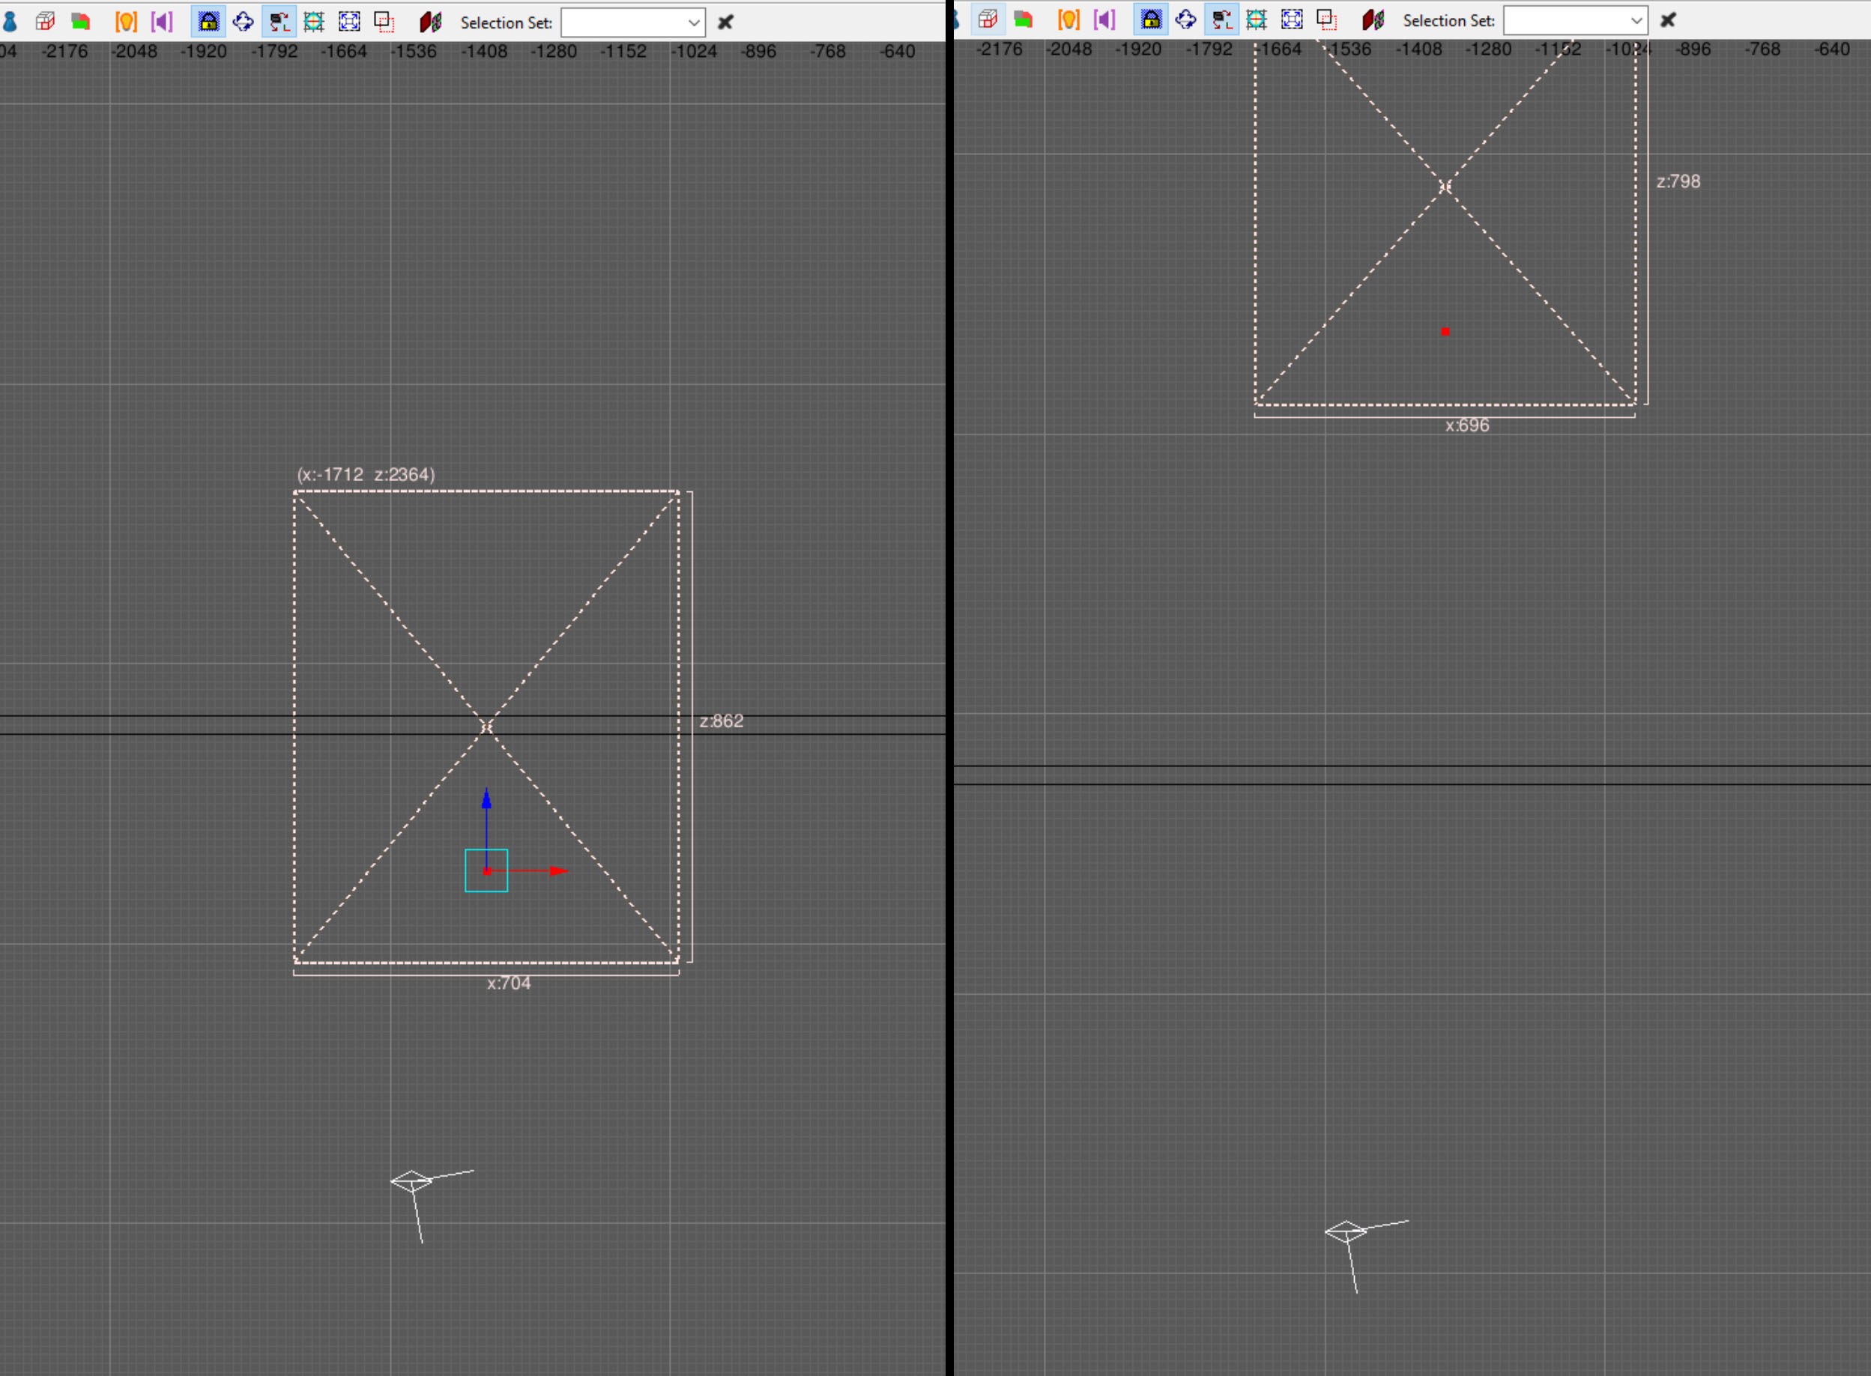The image size is (1871, 1376).
Task: Click the four-arrow rotate icon in left toolbar
Action: click(x=244, y=22)
